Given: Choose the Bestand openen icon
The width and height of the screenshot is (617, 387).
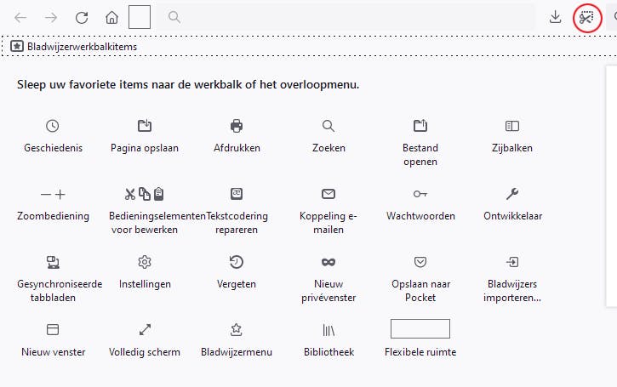Looking at the screenshot, I should [420, 126].
